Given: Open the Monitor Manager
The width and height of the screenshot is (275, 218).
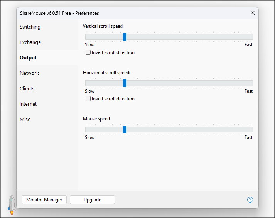Looking at the screenshot, I should [44, 200].
